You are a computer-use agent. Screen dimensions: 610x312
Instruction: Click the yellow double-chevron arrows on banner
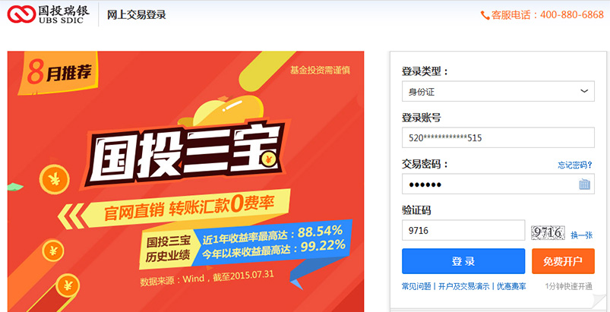click(71, 216)
